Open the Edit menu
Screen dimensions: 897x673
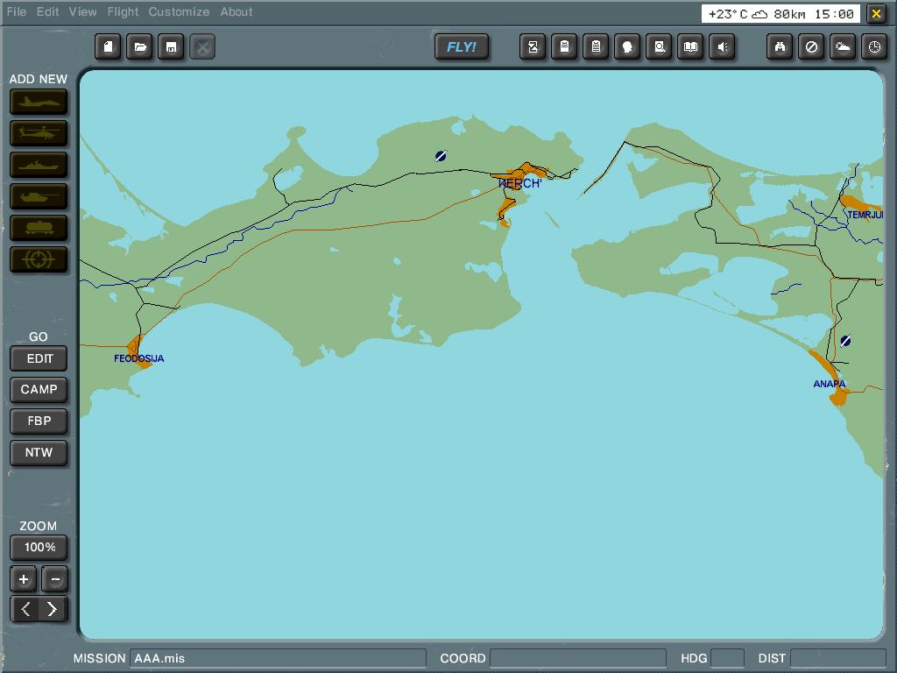(47, 11)
